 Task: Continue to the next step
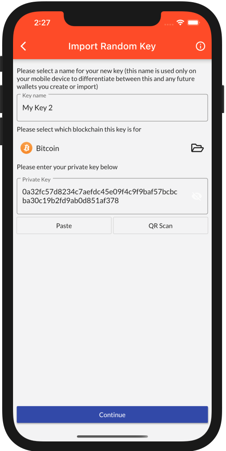[112, 414]
